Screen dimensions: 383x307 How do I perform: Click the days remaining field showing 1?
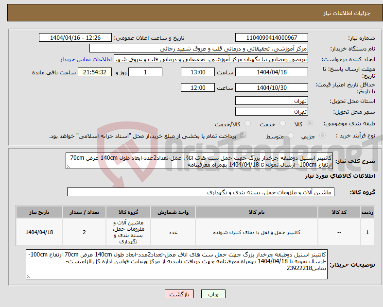145,72
